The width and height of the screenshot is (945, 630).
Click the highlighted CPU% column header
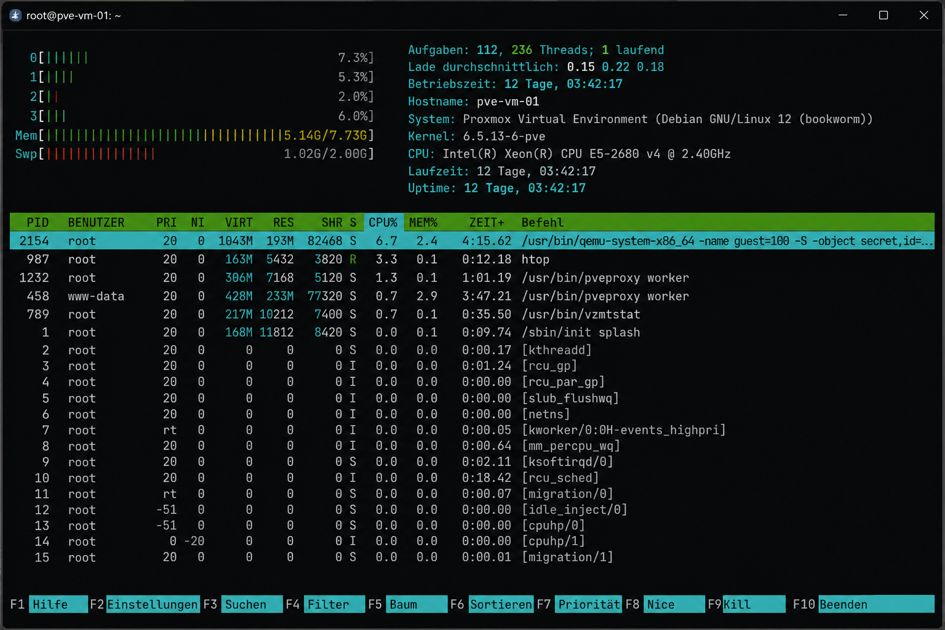[383, 222]
